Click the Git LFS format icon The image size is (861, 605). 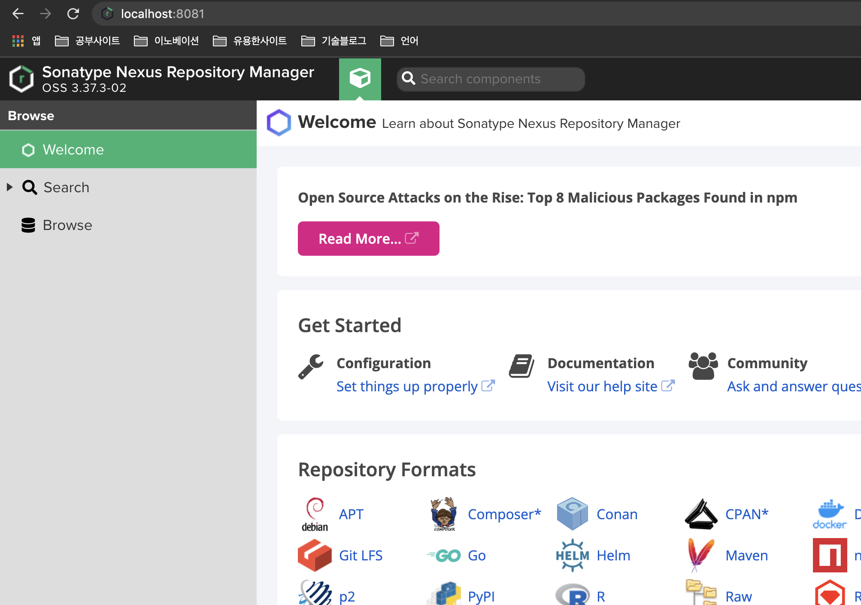click(315, 555)
